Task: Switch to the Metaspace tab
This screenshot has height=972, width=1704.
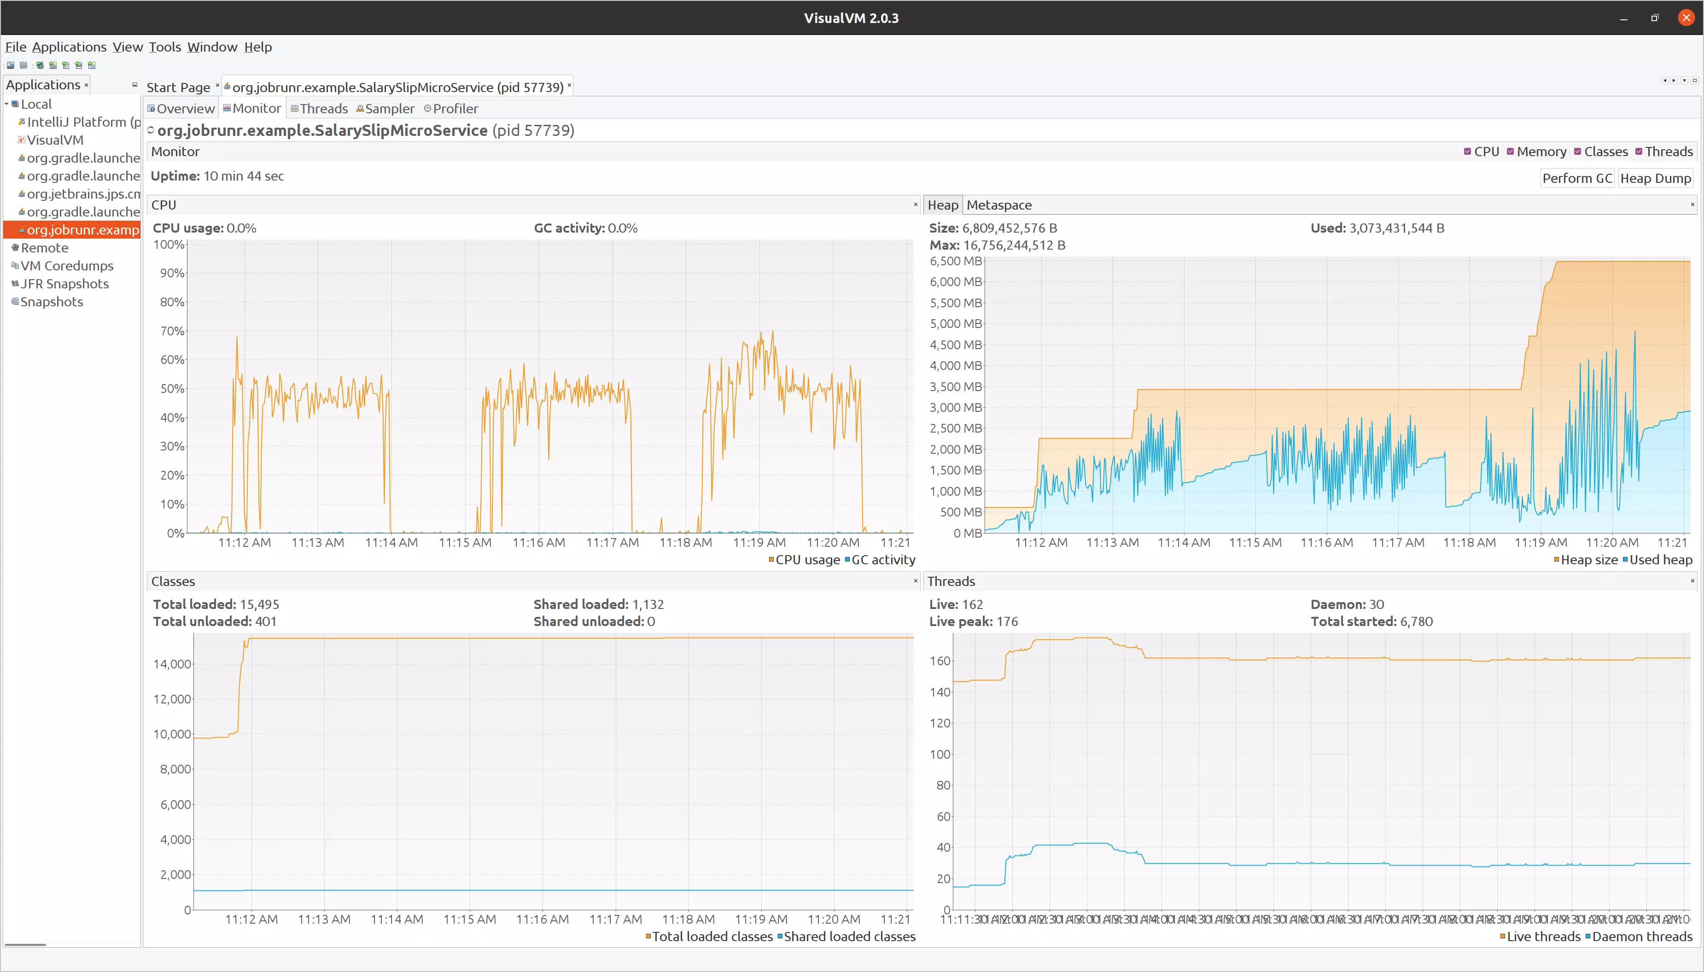Action: click(x=999, y=205)
